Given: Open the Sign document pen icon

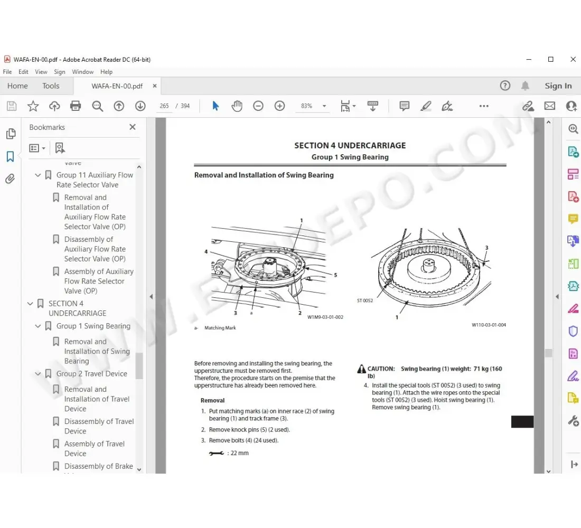Looking at the screenshot, I should 447,106.
